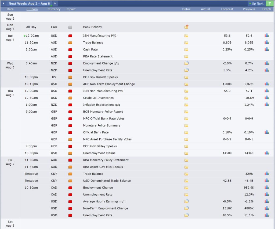The height and width of the screenshot is (229, 275).
Task: Click the Forecast column header
Action: coord(227,9)
